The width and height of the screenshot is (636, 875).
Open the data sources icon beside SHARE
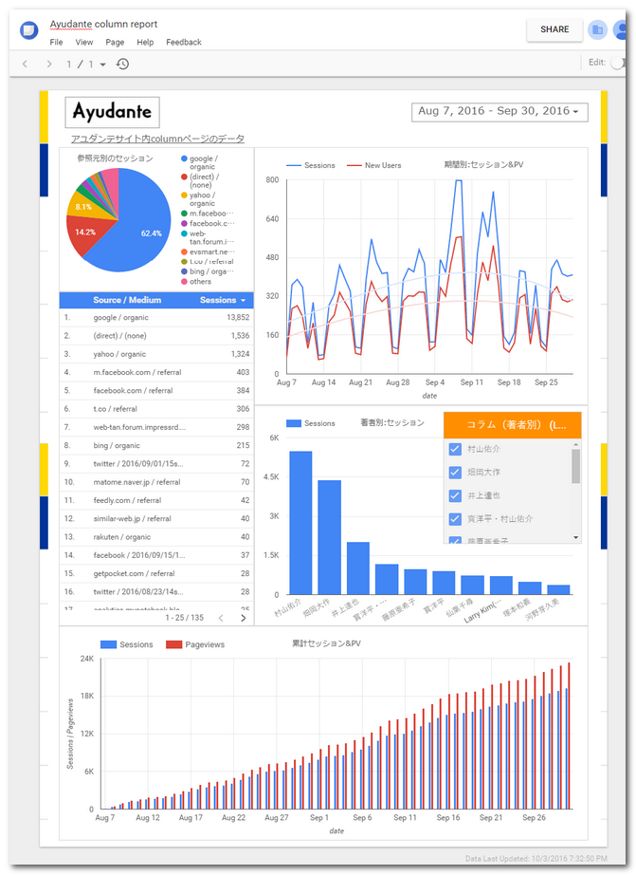[x=597, y=29]
